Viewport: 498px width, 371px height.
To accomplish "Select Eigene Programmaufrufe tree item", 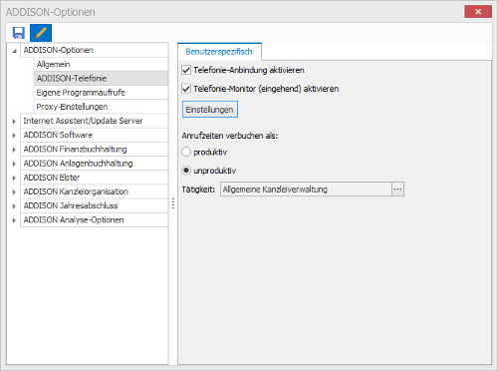I will coord(101,93).
